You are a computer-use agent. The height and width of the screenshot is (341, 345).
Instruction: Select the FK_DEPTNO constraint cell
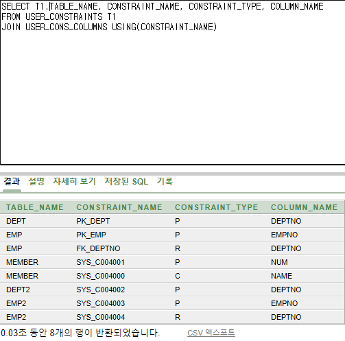[98, 248]
